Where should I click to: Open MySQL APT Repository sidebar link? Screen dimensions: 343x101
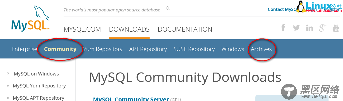tap(38, 98)
